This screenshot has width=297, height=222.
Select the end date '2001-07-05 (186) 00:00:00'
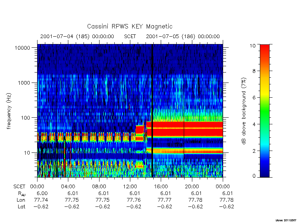coord(183,36)
